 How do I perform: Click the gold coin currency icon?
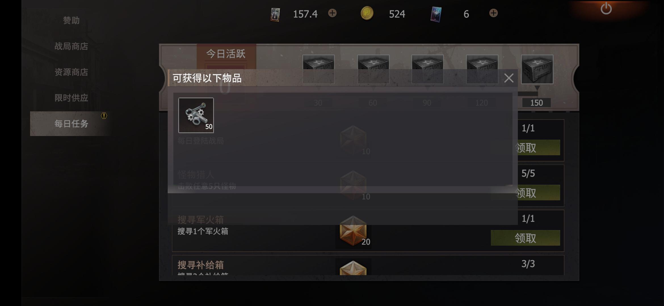pos(367,13)
